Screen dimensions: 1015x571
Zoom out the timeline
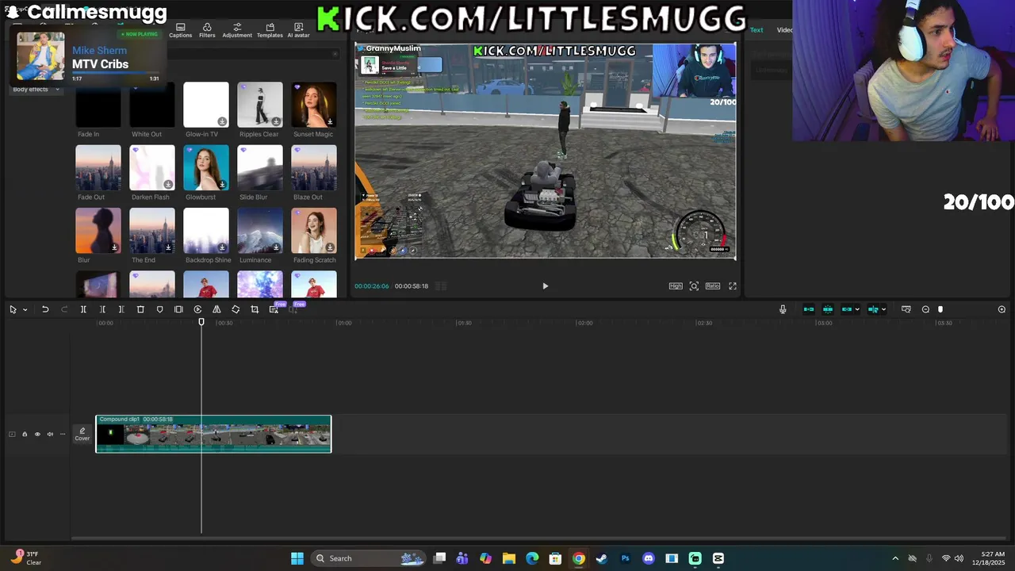(925, 309)
